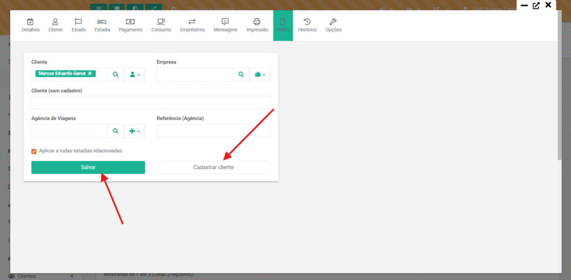
Task: Click Empresa search magnifier icon
Action: tap(241, 74)
